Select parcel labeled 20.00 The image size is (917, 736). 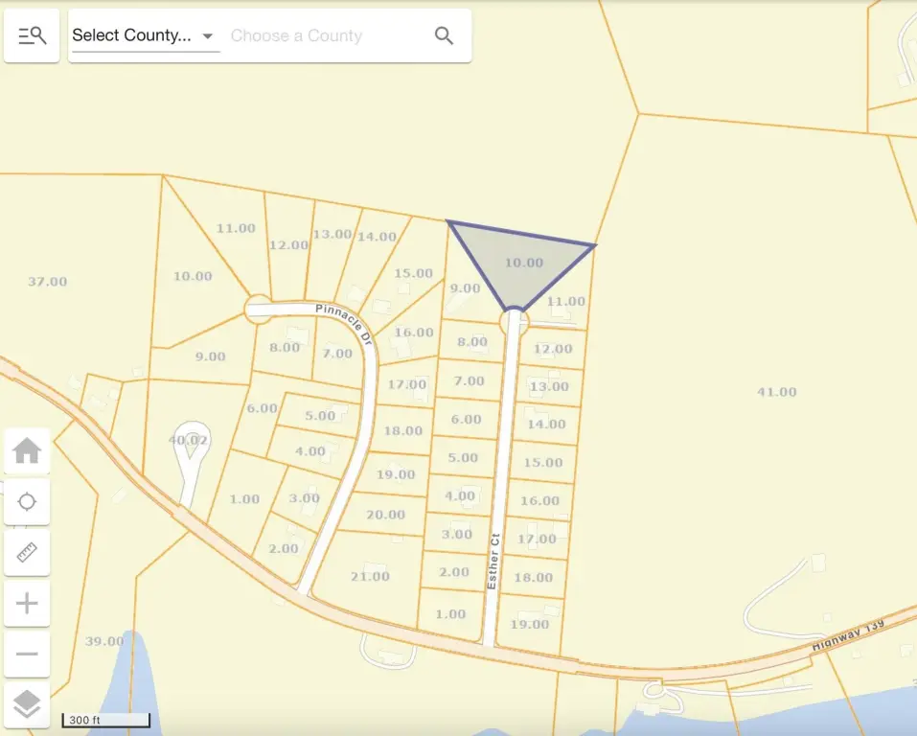point(385,515)
